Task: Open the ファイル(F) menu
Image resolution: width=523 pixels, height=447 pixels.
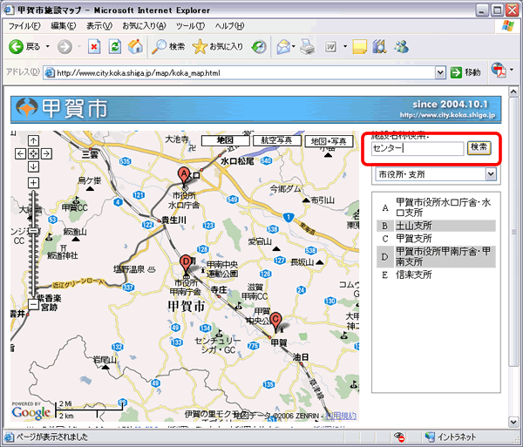Action: pos(24,26)
